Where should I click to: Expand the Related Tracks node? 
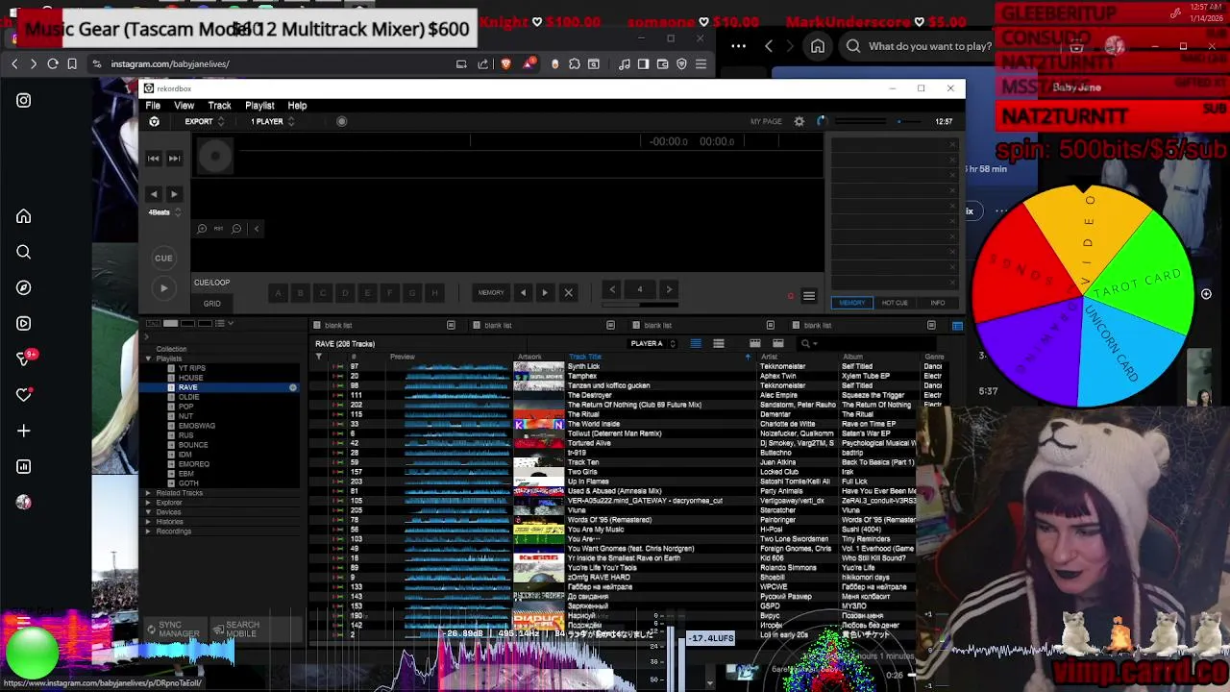[148, 493]
